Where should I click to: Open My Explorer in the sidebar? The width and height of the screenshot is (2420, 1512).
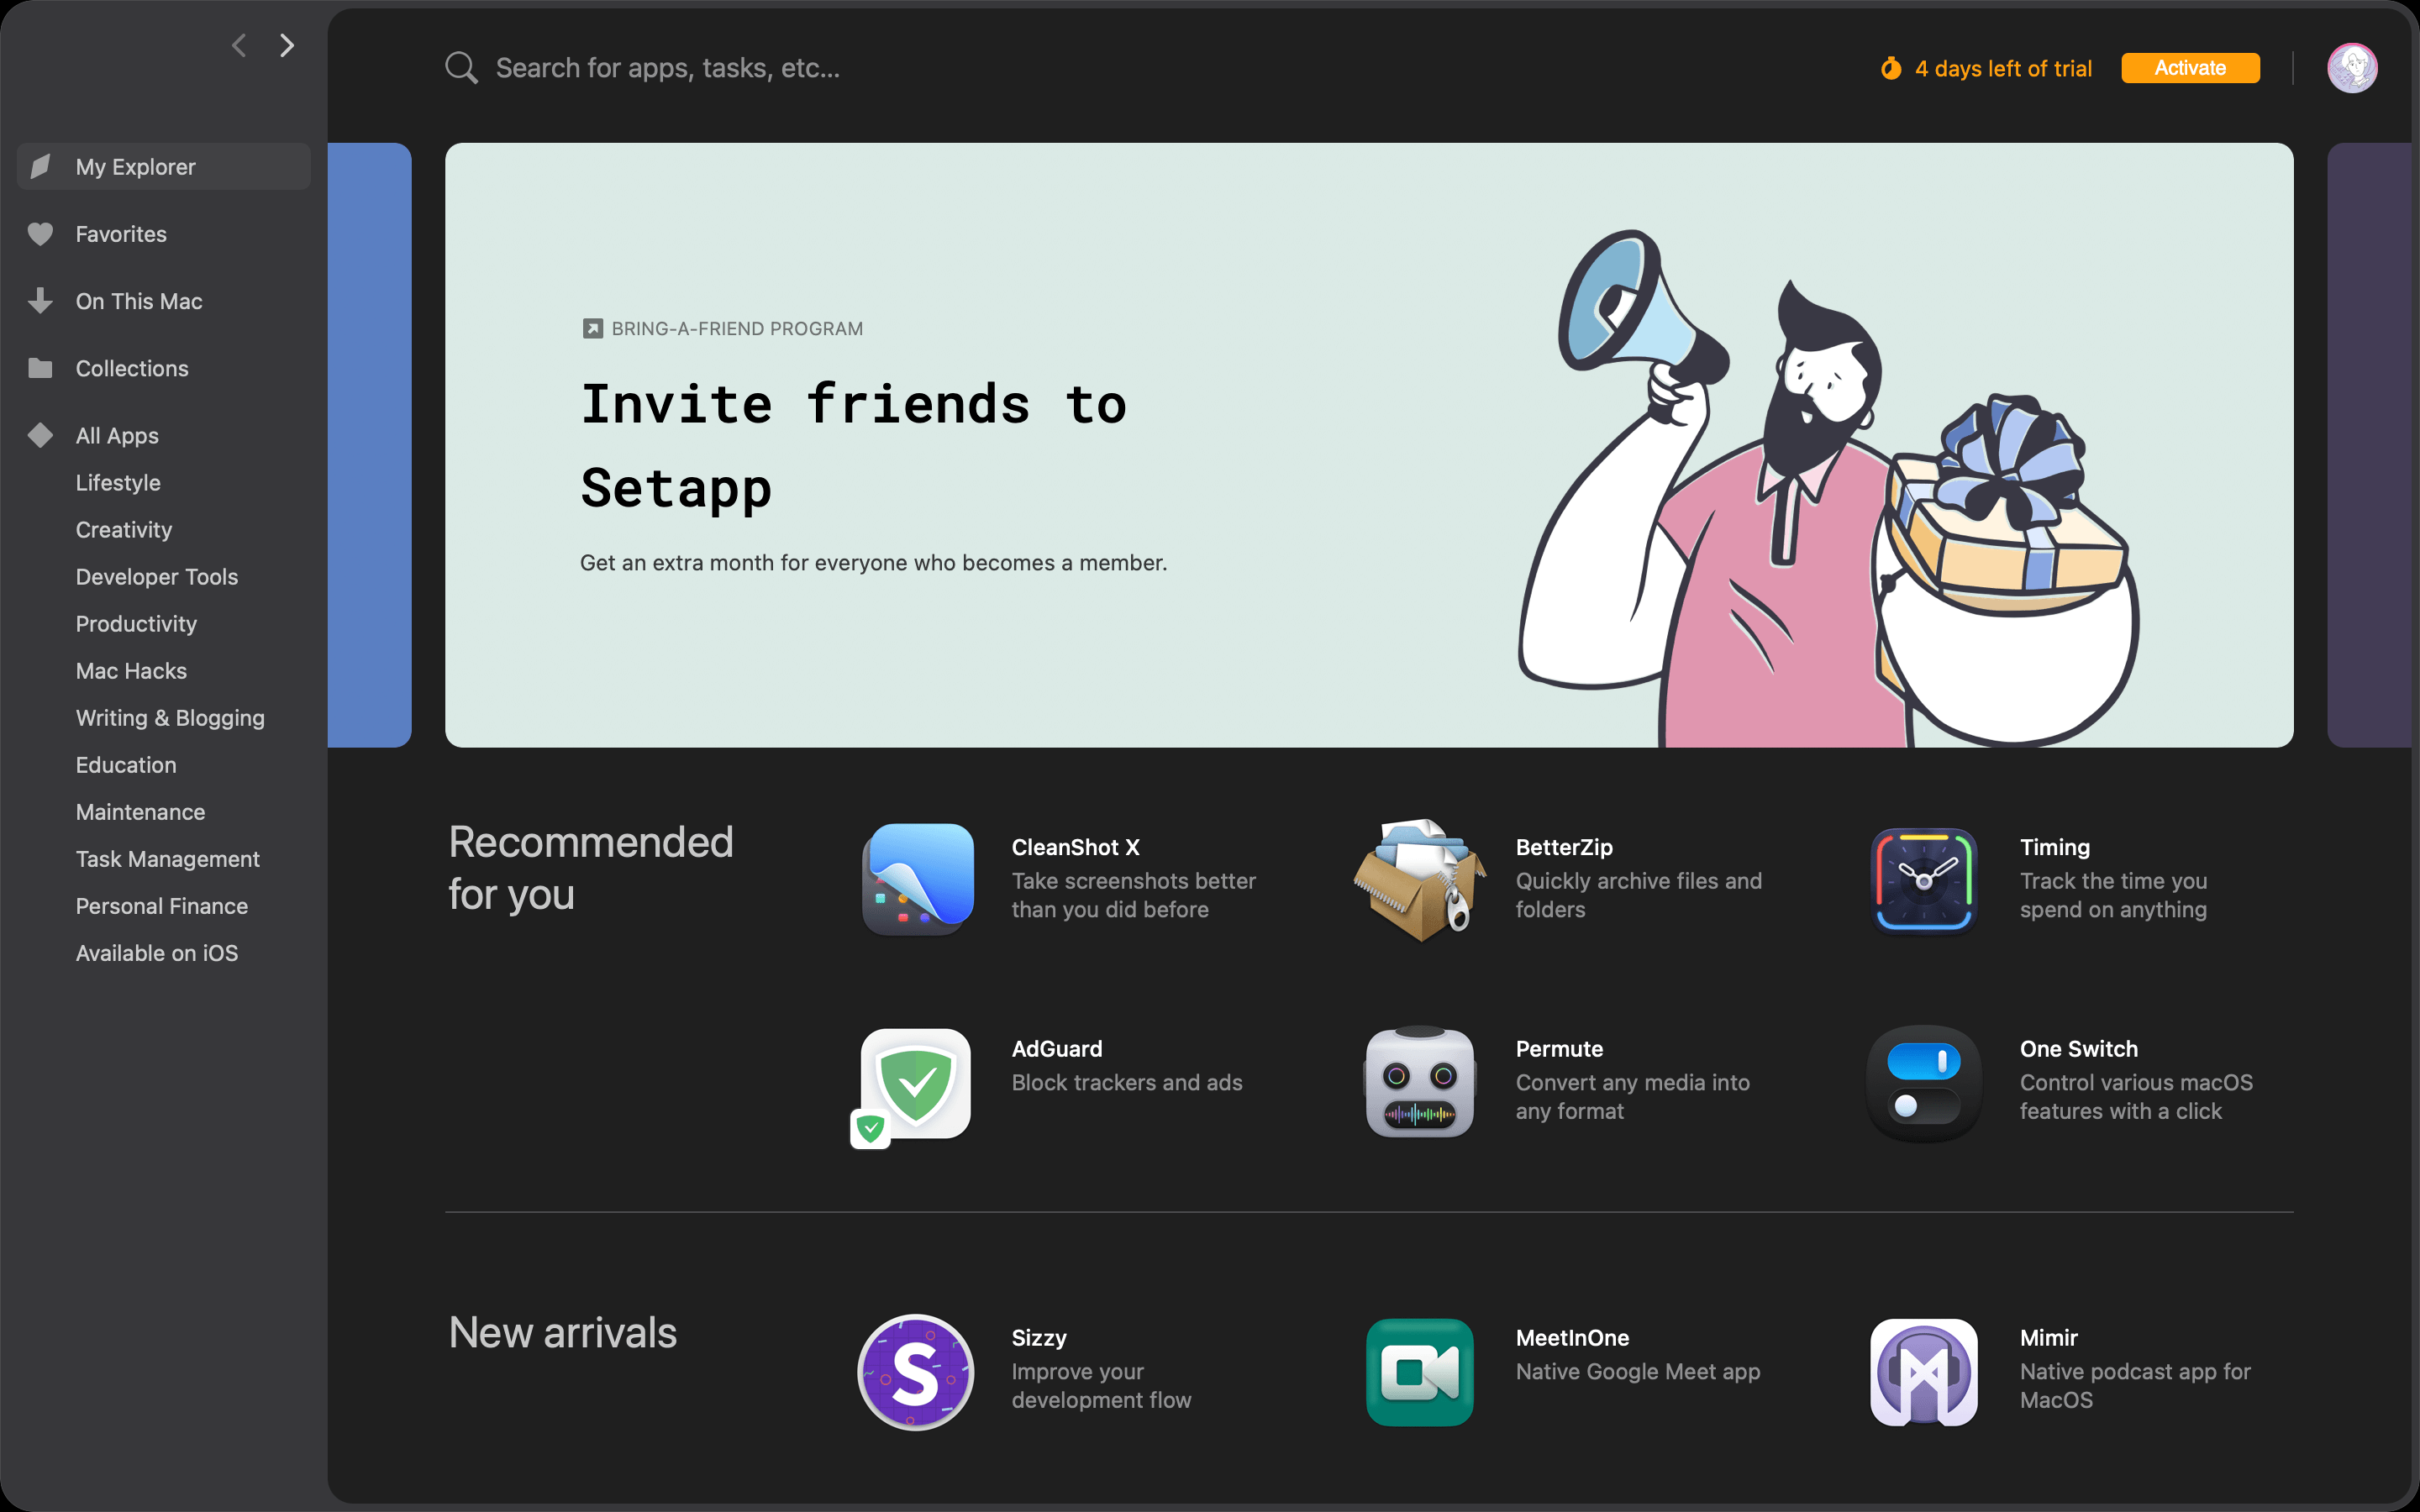(x=164, y=166)
